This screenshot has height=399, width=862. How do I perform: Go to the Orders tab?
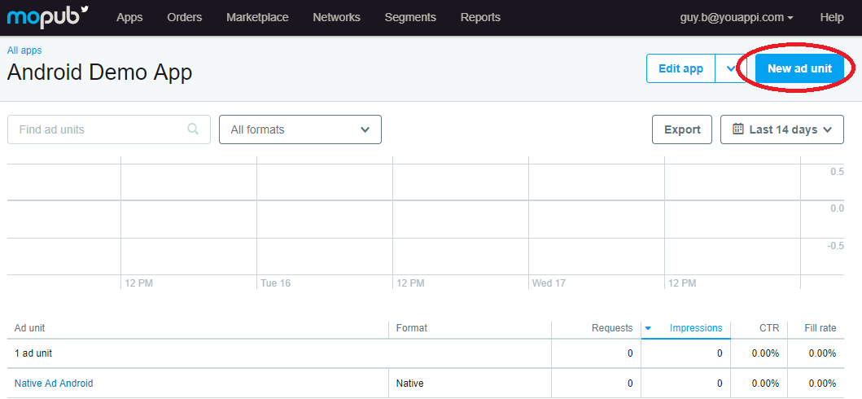point(184,17)
